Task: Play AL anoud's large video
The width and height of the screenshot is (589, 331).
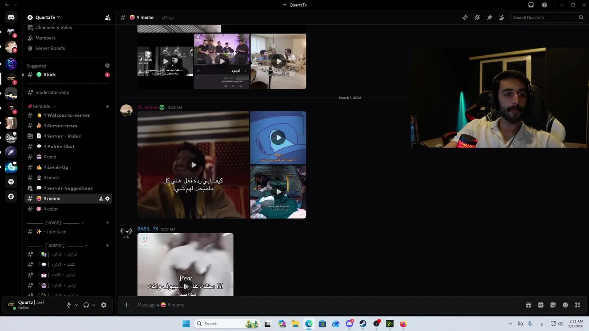Action: (x=193, y=165)
